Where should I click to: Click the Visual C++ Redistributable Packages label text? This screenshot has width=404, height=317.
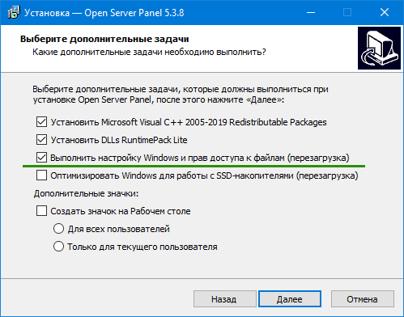(x=189, y=122)
